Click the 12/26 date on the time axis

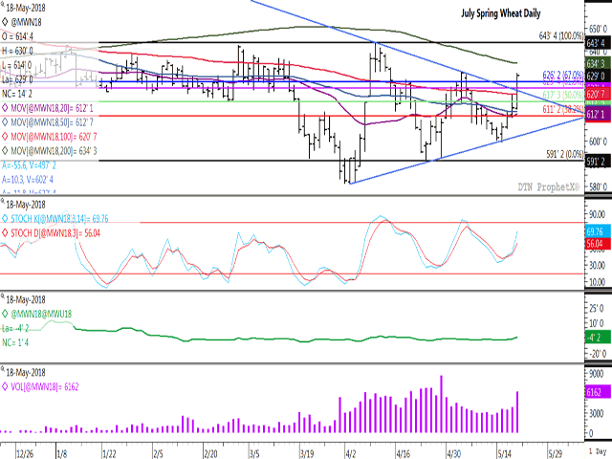pos(25,454)
